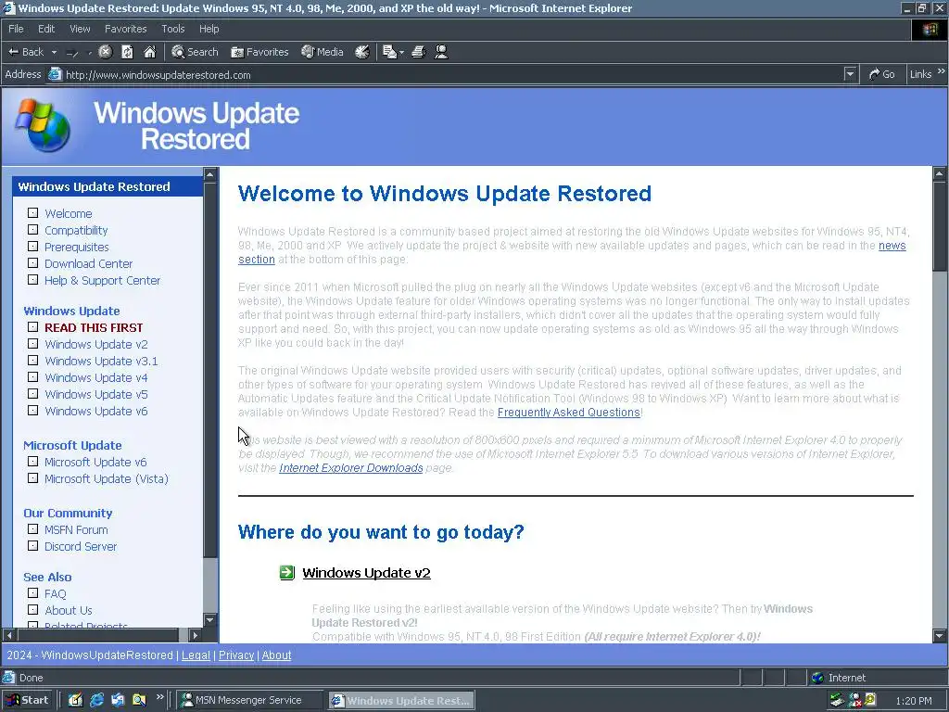Click the Go button
949x712 pixels.
882,74
